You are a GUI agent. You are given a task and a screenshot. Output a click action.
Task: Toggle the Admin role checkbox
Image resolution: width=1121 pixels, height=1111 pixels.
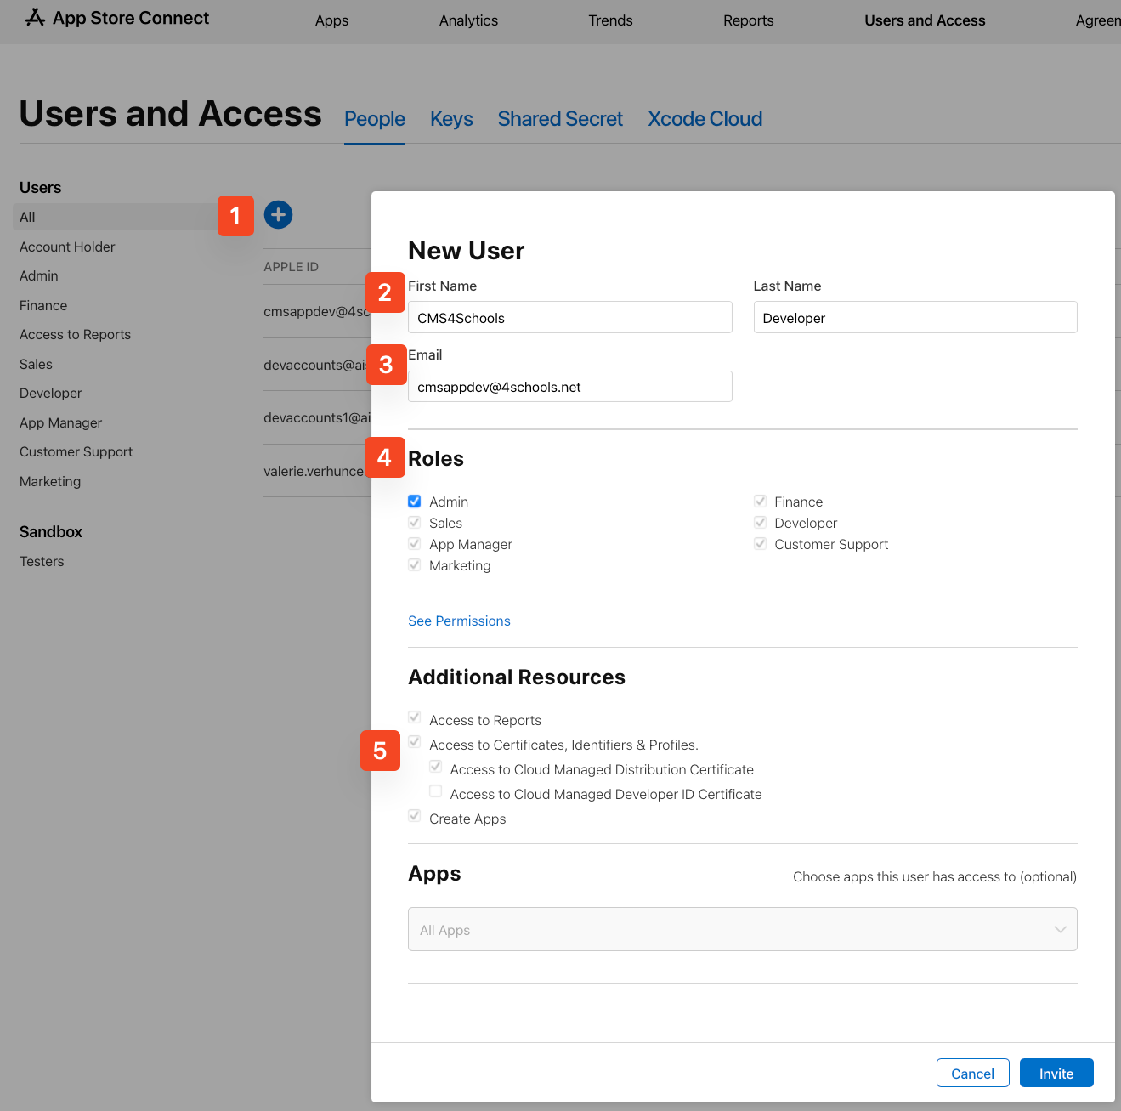click(415, 502)
